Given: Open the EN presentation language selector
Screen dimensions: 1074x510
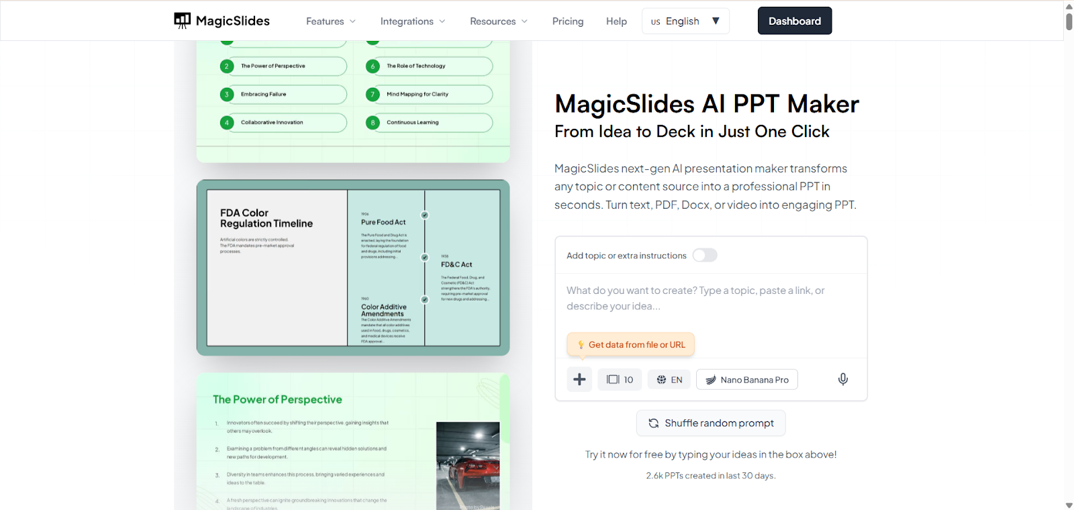Looking at the screenshot, I should coord(669,380).
